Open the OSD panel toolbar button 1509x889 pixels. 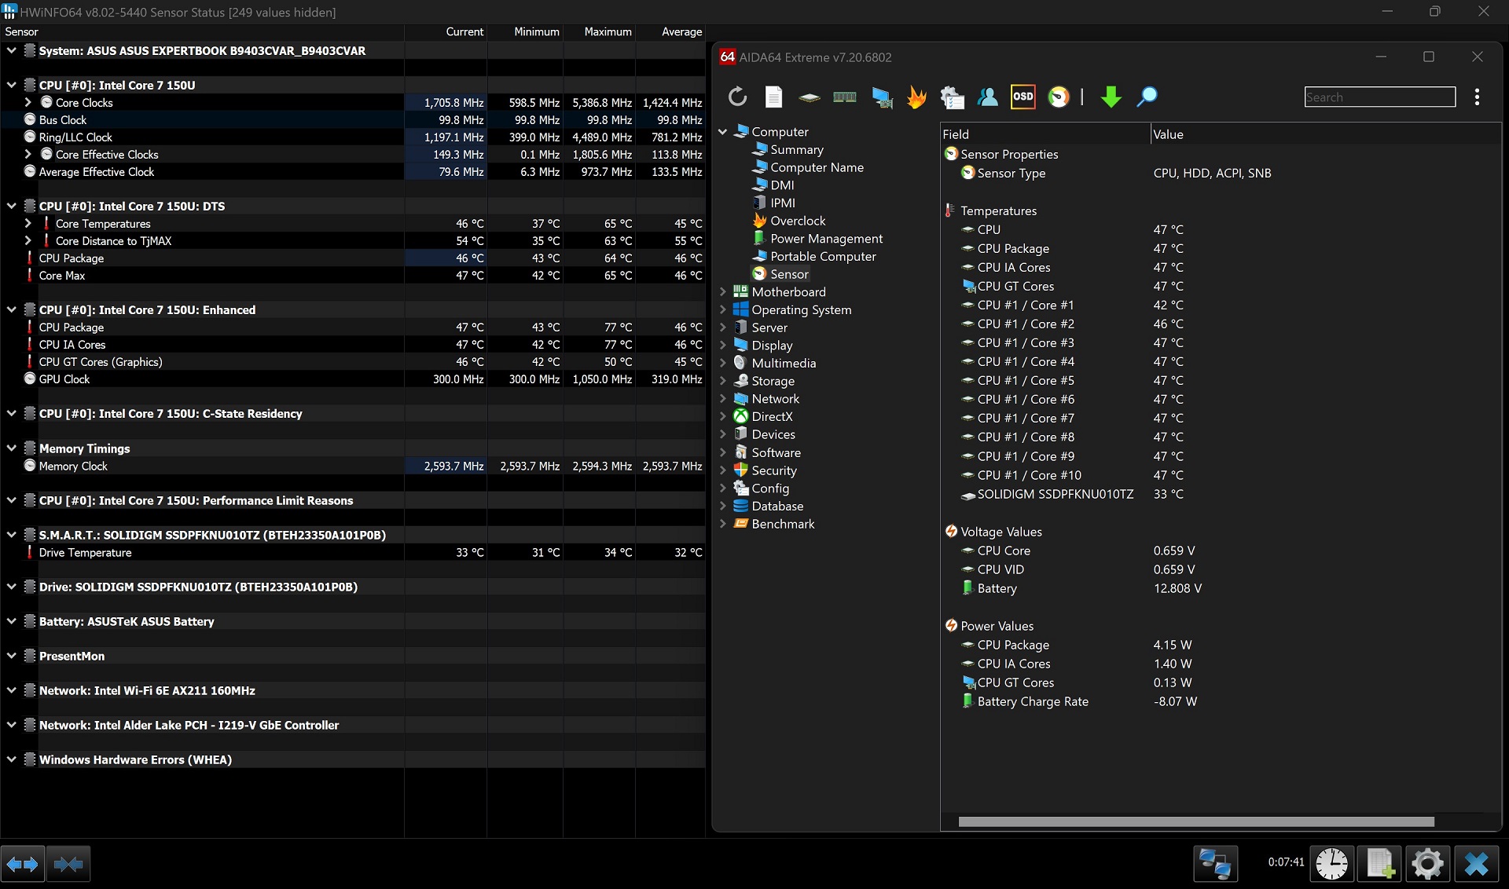pyautogui.click(x=1023, y=97)
